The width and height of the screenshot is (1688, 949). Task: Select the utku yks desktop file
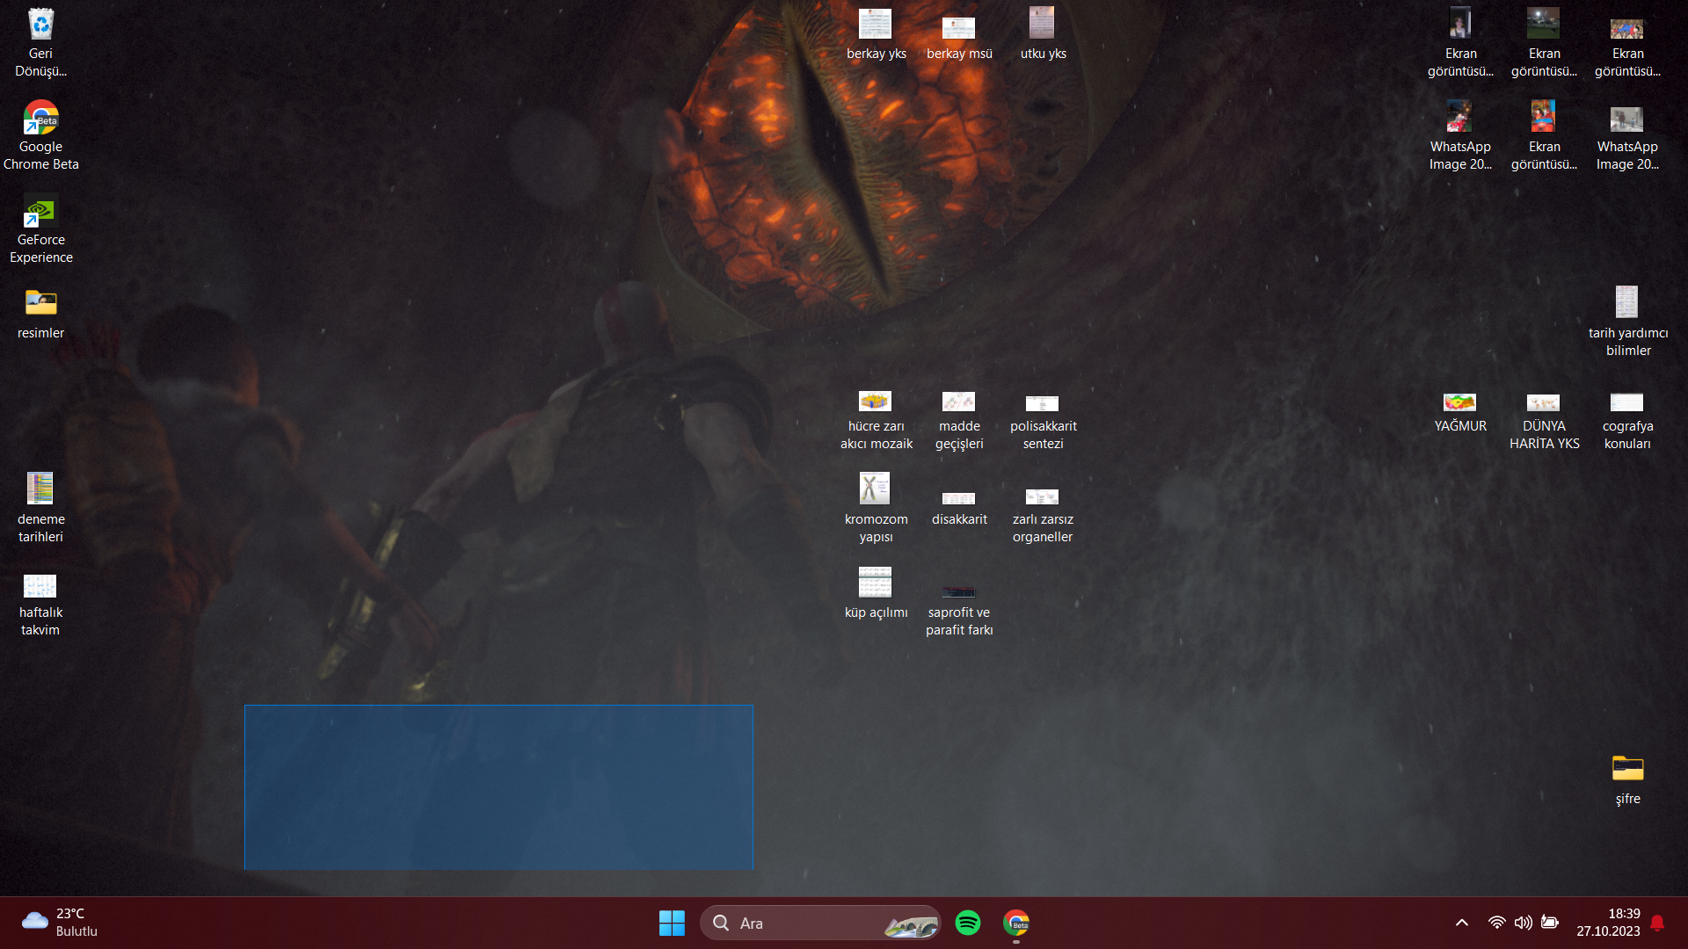pyautogui.click(x=1043, y=35)
